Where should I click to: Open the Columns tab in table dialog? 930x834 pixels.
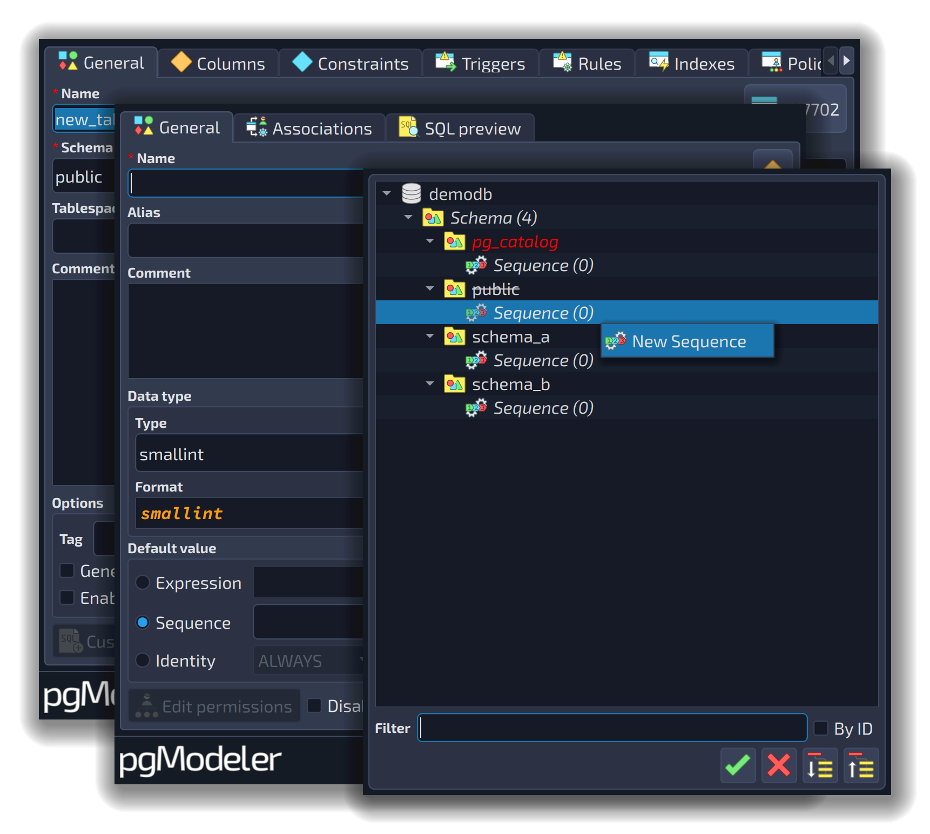pyautogui.click(x=218, y=63)
